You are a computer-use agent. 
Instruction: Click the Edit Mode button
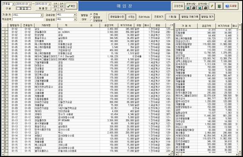tap(144, 17)
